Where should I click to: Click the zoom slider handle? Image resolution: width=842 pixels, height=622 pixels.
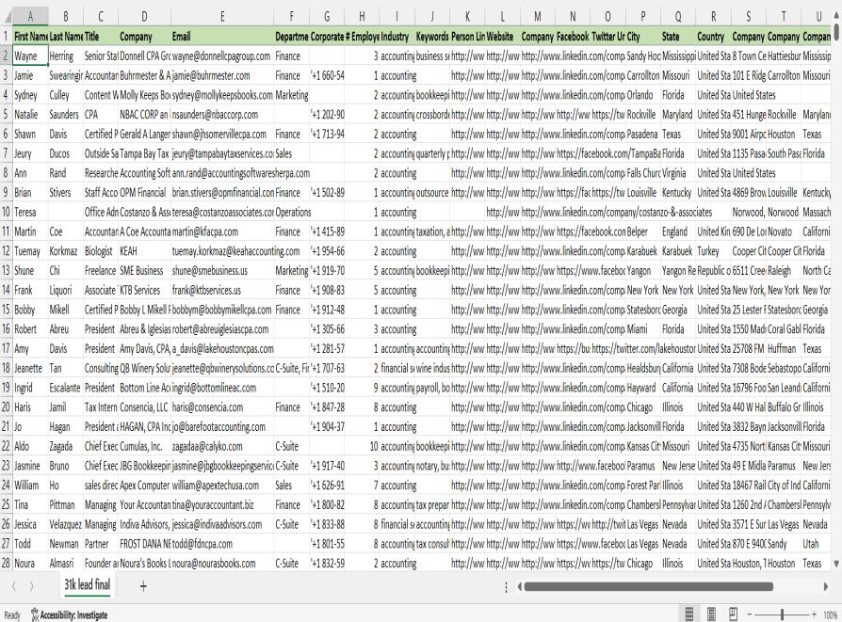[x=783, y=614]
